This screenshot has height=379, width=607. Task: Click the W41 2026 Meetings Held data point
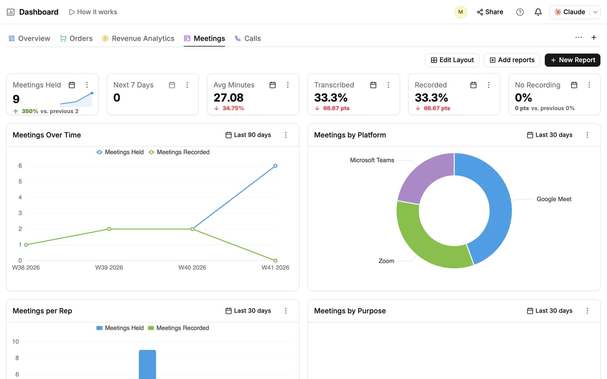275,166
